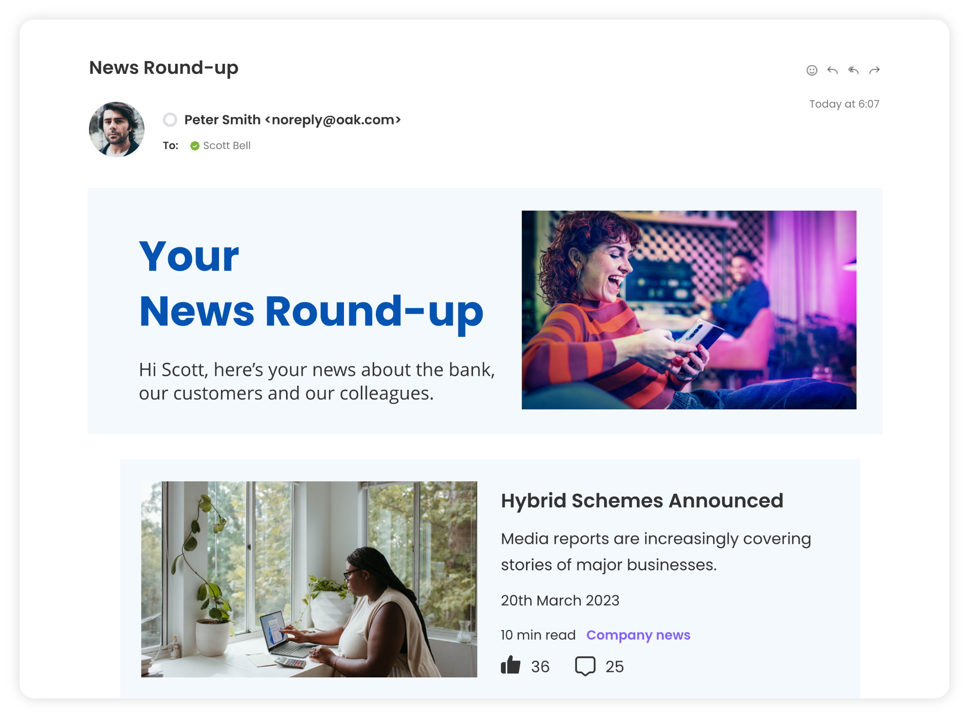969x718 pixels.
Task: Click the Your News Round-up headline
Action: tap(311, 284)
